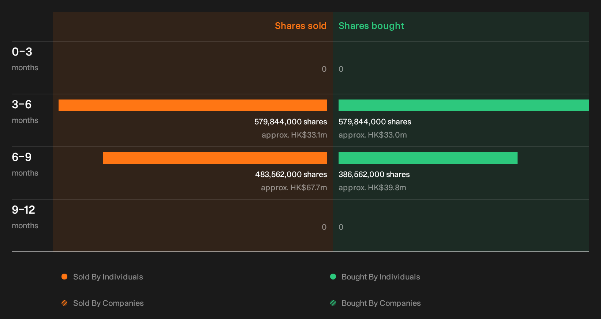
Task: Toggle the Sold By Individuals legend label
Action: coord(108,277)
